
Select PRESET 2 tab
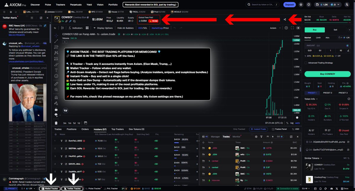(x=327, y=93)
